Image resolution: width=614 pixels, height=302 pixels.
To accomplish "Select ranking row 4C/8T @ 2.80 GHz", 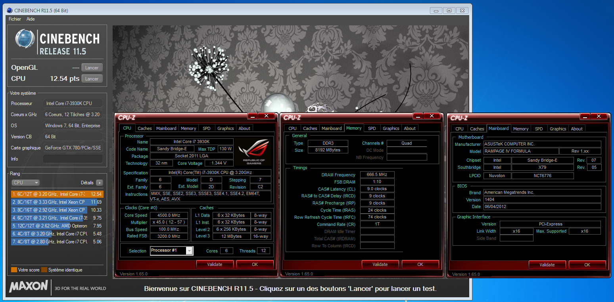I will pos(58,241).
